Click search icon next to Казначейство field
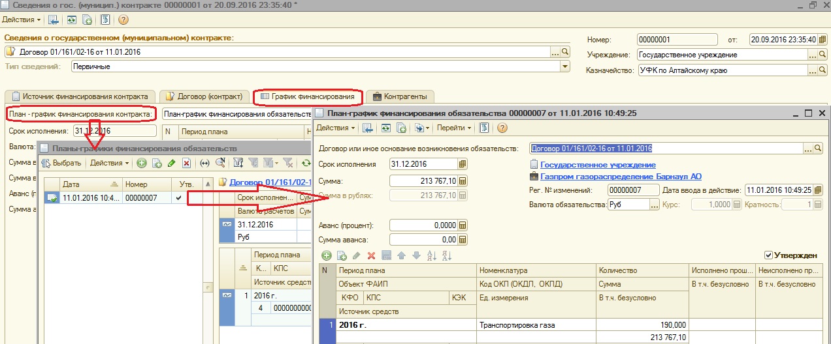Viewport: 831px width, 344px height. click(x=823, y=70)
